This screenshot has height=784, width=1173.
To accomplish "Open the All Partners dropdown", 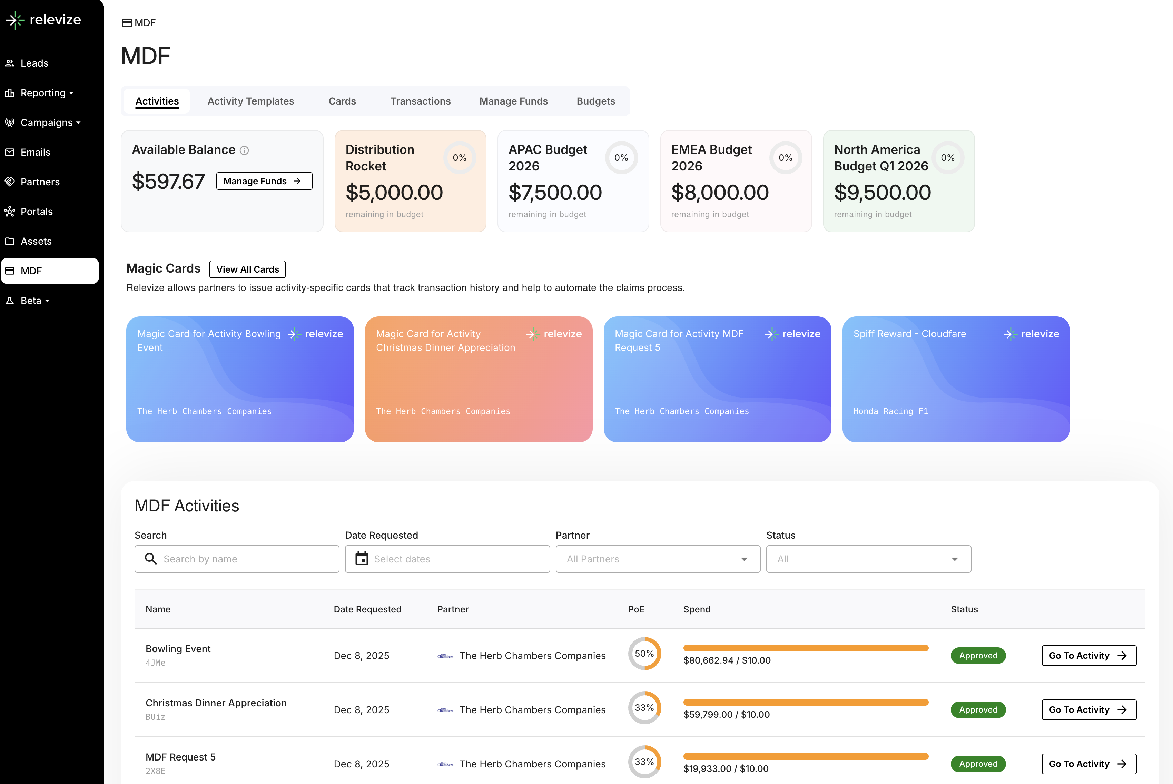I will click(657, 559).
